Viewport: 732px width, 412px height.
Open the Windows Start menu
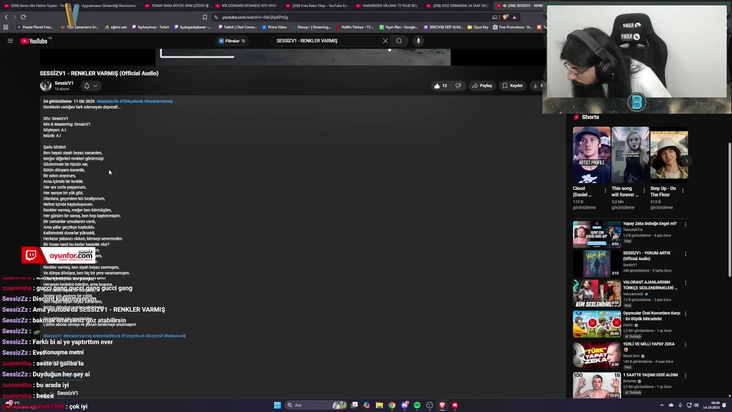[x=277, y=405]
